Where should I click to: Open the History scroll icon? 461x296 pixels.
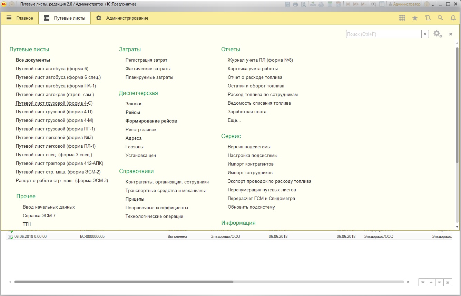pos(428,18)
